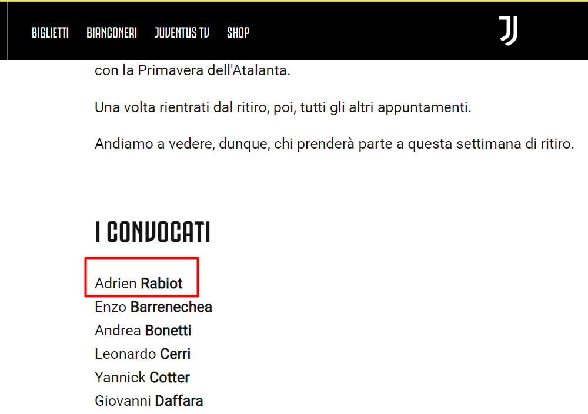Screen dimensions: 588x414
Task: Open the SHOP menu item
Action: pos(238,32)
